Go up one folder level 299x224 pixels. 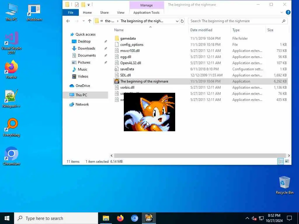point(89,21)
